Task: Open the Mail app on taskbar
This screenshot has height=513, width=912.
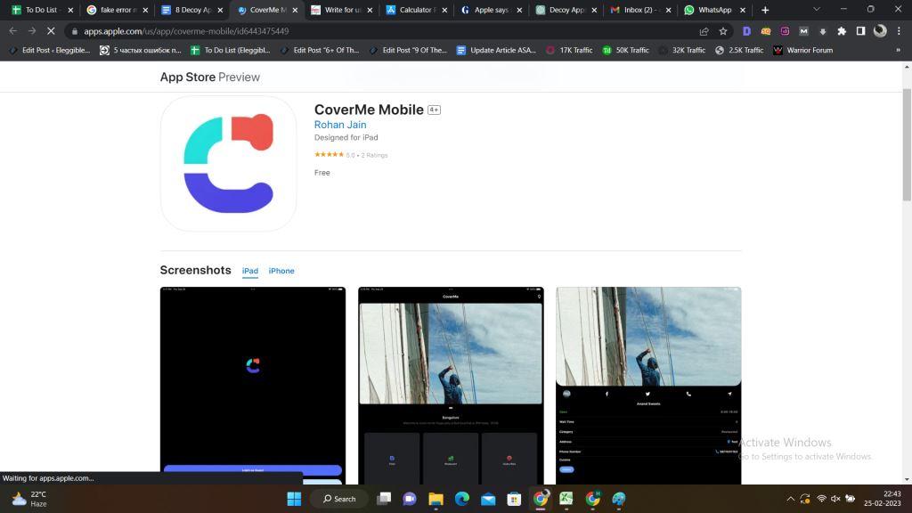Action: click(x=488, y=499)
